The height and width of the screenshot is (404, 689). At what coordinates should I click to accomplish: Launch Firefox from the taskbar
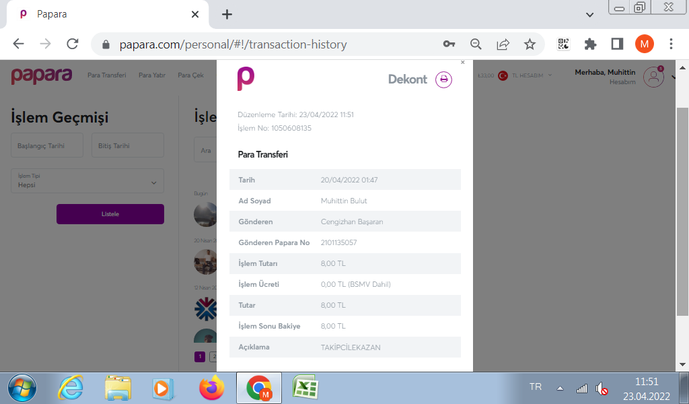211,388
